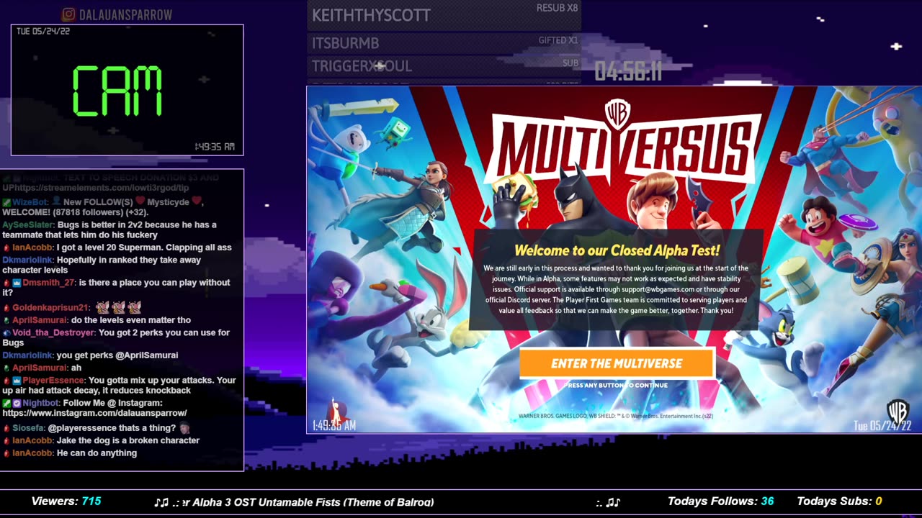Click the badge next to Goldenkaprisun21
This screenshot has width=922, height=518.
6,308
